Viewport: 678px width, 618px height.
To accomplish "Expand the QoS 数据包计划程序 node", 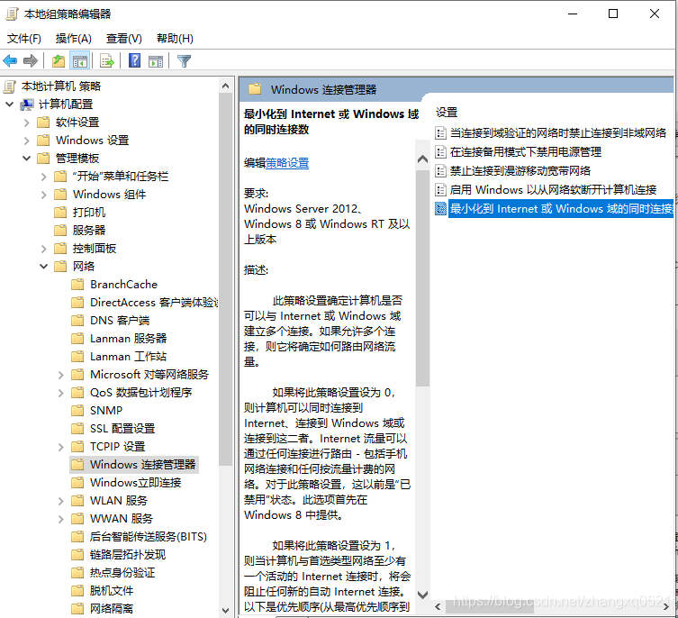I will point(61,393).
